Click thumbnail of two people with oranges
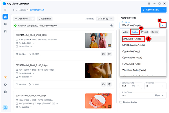 98,40
